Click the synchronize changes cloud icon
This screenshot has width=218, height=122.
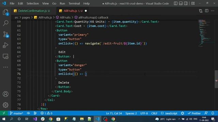28,113
